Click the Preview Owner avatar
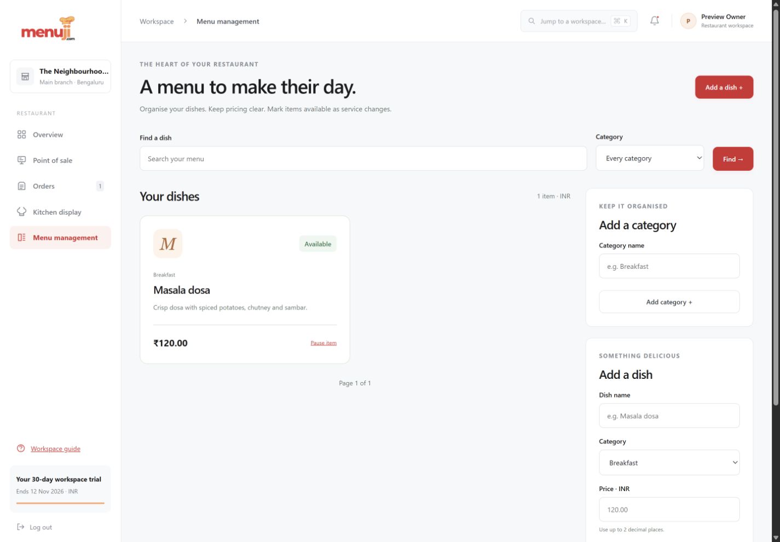This screenshot has width=780, height=542. pos(688,21)
